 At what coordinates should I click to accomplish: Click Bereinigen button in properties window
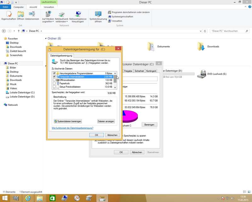tap(149, 125)
